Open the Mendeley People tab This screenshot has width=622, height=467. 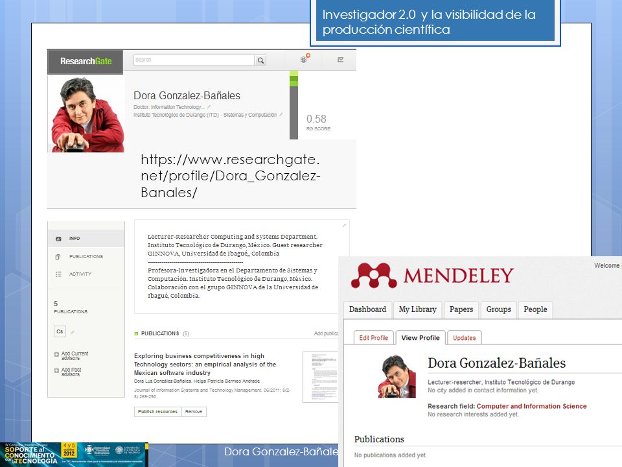(x=535, y=309)
